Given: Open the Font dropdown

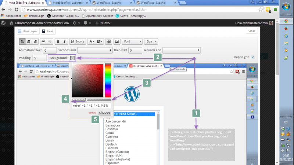Looking at the screenshot, I should (x=132, y=41).
